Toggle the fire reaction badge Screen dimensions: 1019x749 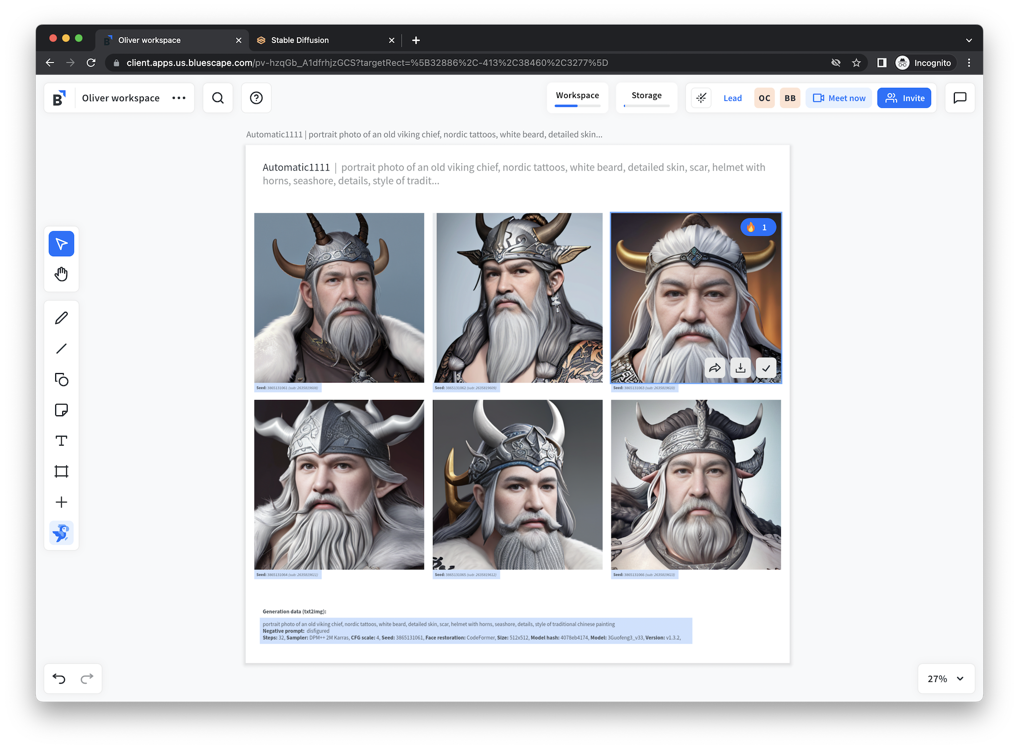(758, 227)
